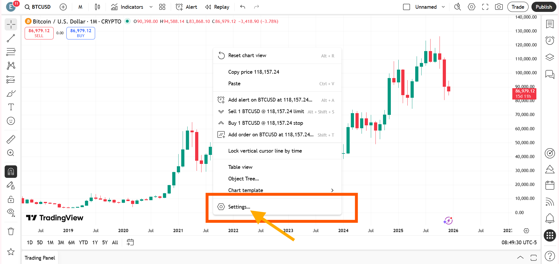Select the Measure tool

click(x=11, y=139)
